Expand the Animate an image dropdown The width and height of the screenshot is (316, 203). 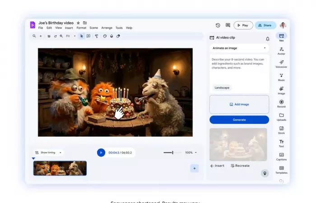[239, 48]
